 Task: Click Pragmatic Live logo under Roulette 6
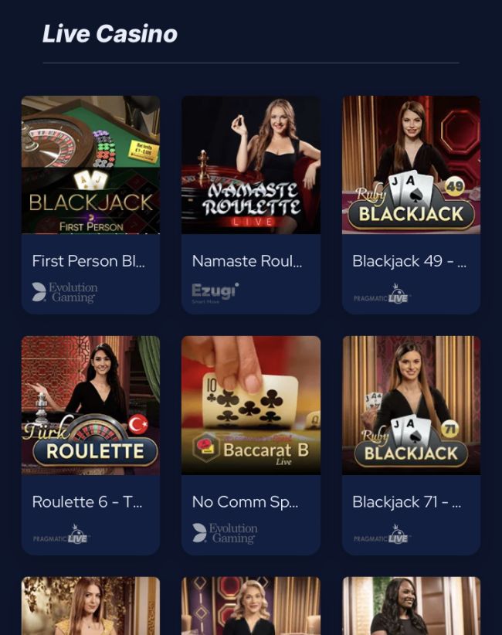tap(62, 535)
